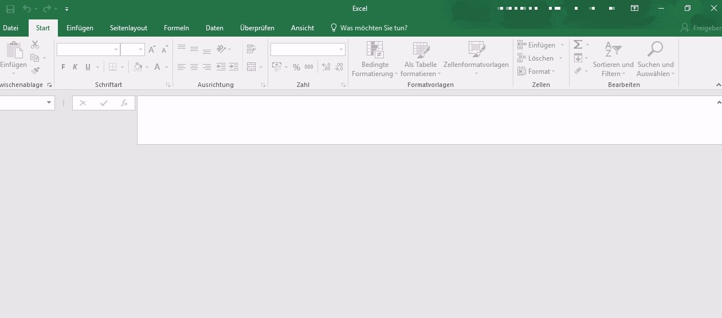The height and width of the screenshot is (318, 722).
Task: Click the AutoSum sigma icon
Action: [578, 45]
